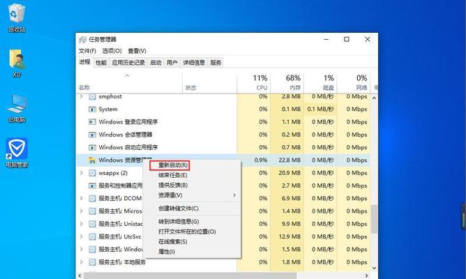This screenshot has width=466, height=279.
Task: Switch to the 用户 tab
Action: pos(172,63)
